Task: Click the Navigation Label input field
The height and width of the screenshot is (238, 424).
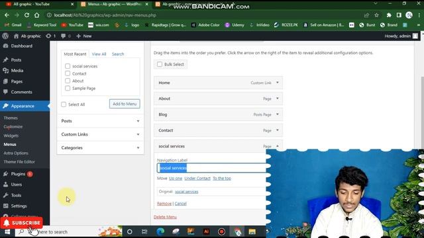Action: click(x=211, y=168)
